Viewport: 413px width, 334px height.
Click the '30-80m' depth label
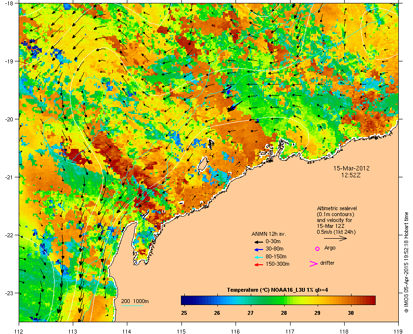click(274, 249)
